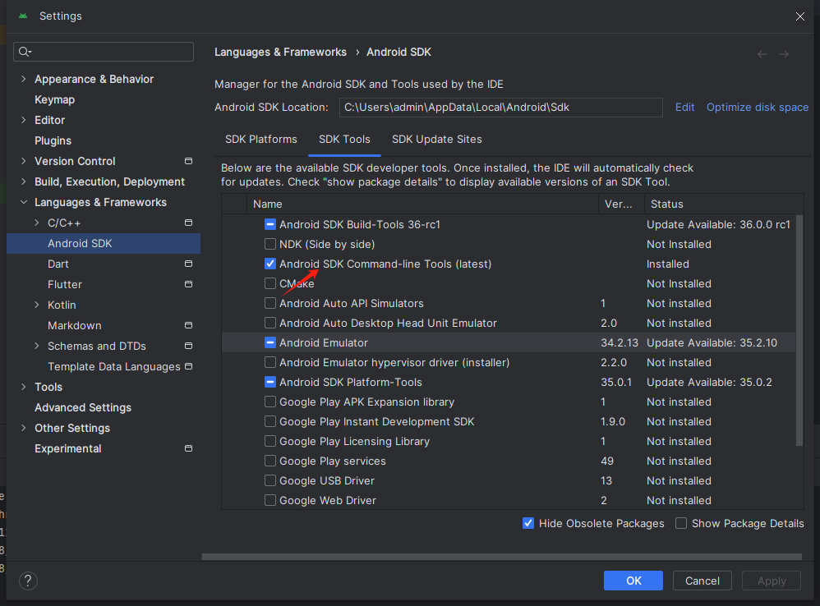Check Google Play services checkbox
This screenshot has height=606, width=820.
point(269,461)
